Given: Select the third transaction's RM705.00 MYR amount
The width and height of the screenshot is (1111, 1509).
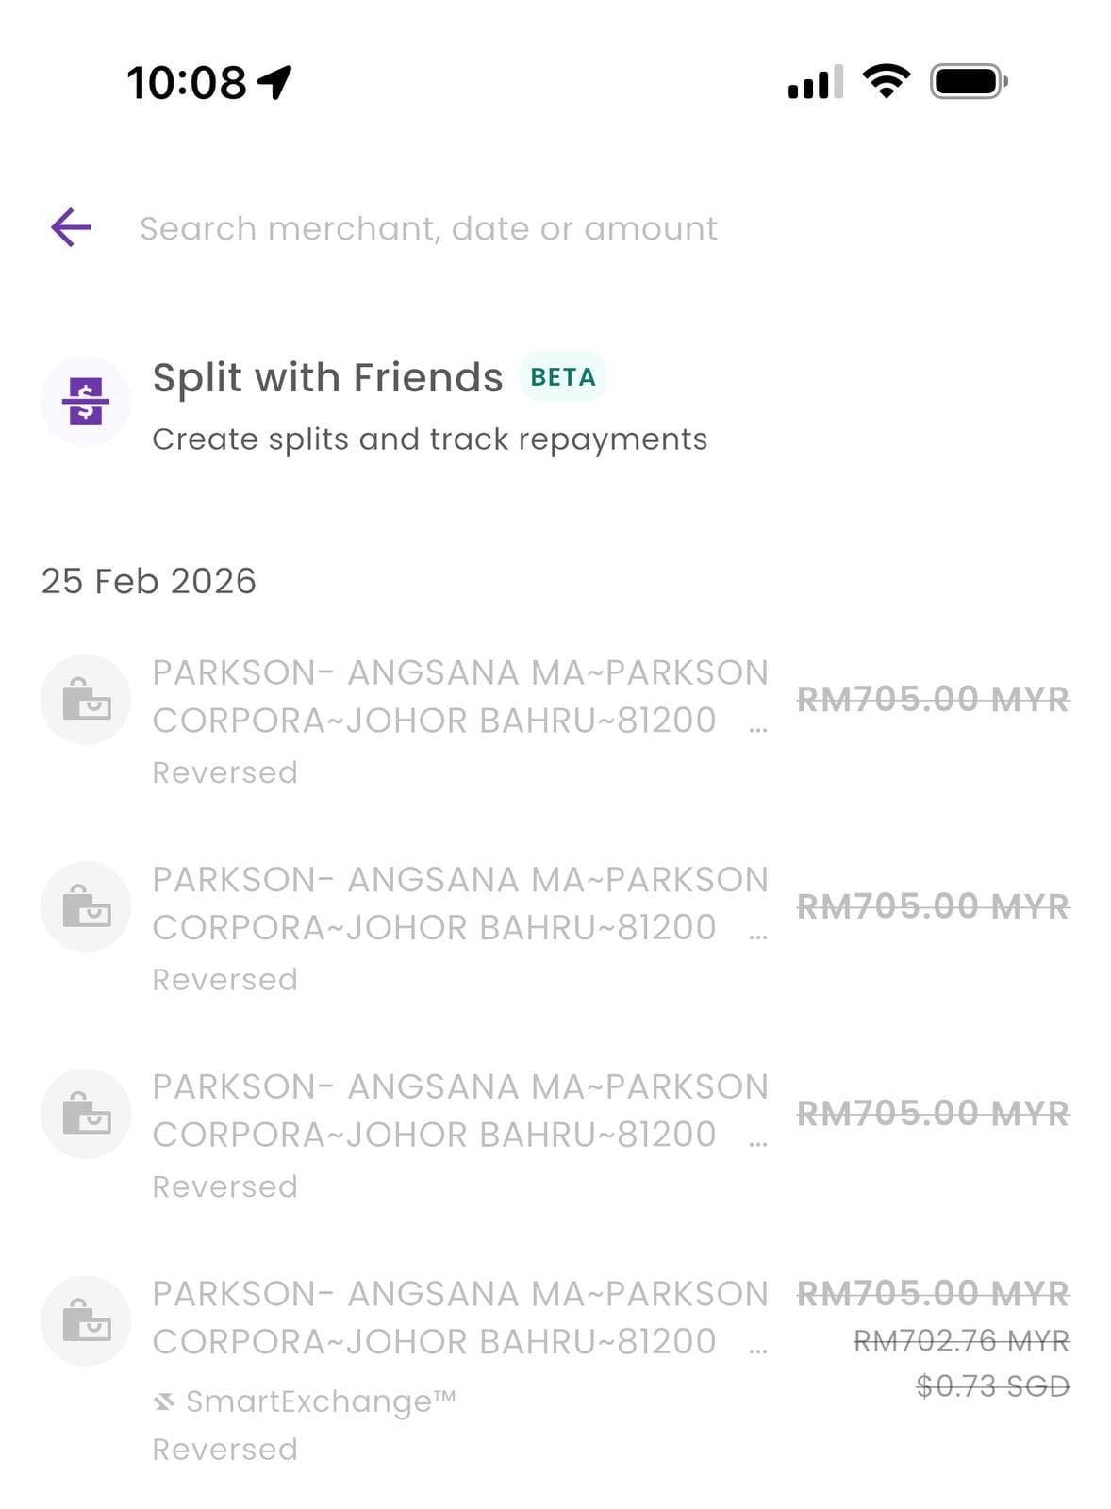Looking at the screenshot, I should click(933, 1114).
